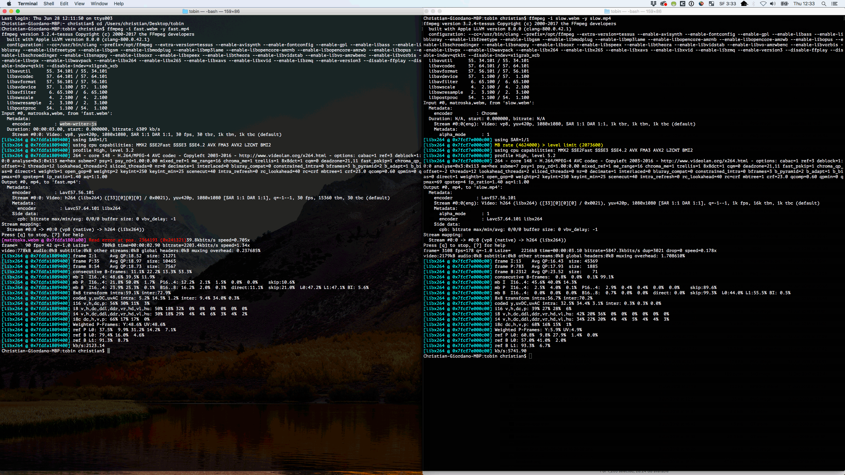Image resolution: width=845 pixels, height=475 pixels.
Task: Click the Dropbox menu bar icon
Action: [x=654, y=4]
